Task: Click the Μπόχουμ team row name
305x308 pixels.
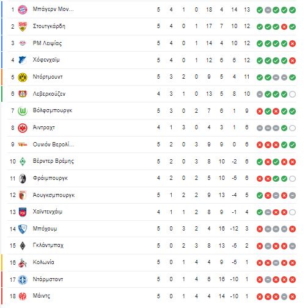Action: tap(45, 229)
